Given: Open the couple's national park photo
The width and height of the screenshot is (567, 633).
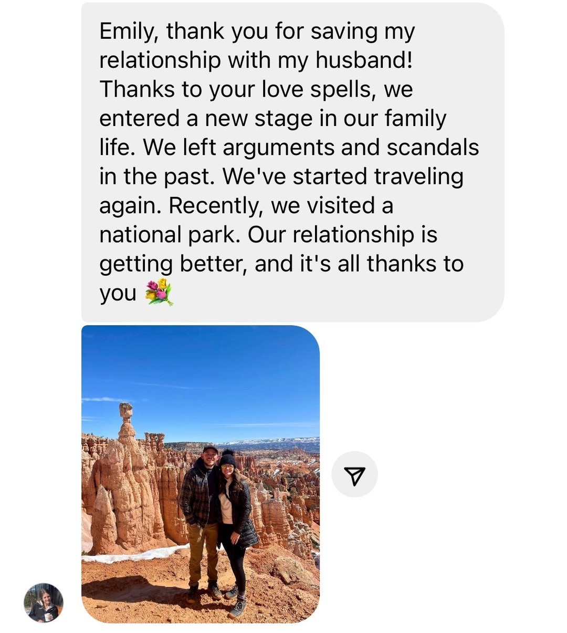Looking at the screenshot, I should tap(201, 474).
